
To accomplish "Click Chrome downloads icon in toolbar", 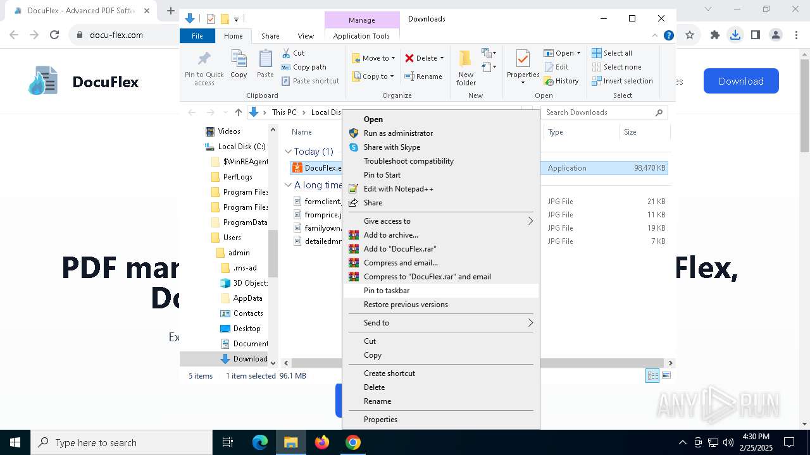I will [x=735, y=35].
